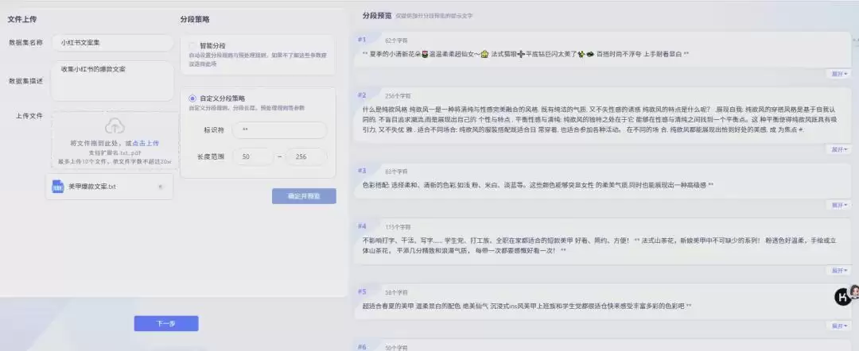Click the 确定并预览 button
This screenshot has height=351, width=859.
click(304, 196)
